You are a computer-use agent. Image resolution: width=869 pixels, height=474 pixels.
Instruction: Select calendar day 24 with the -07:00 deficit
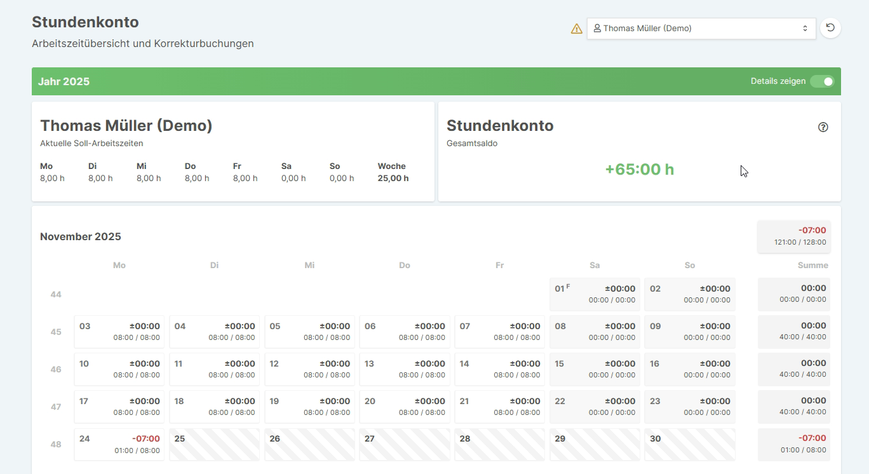pos(119,444)
